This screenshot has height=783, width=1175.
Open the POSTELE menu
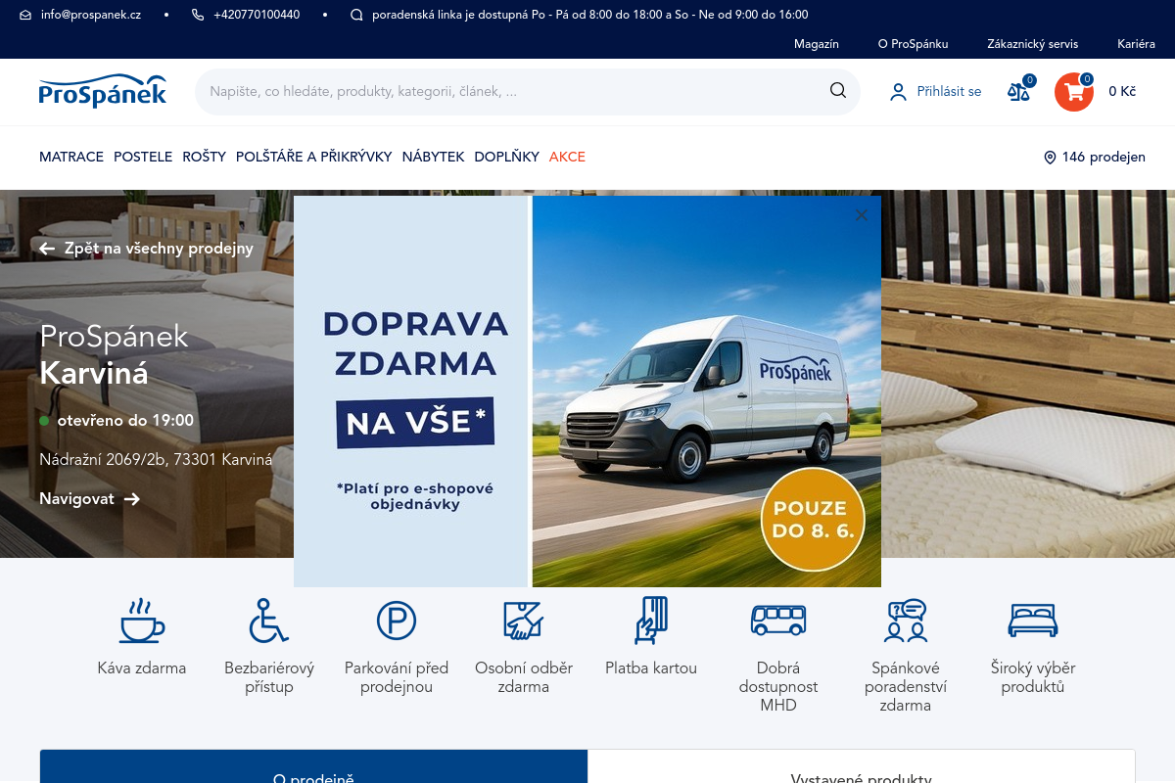tap(143, 157)
